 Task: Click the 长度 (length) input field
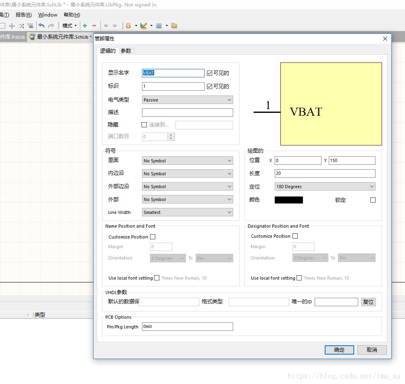325,174
